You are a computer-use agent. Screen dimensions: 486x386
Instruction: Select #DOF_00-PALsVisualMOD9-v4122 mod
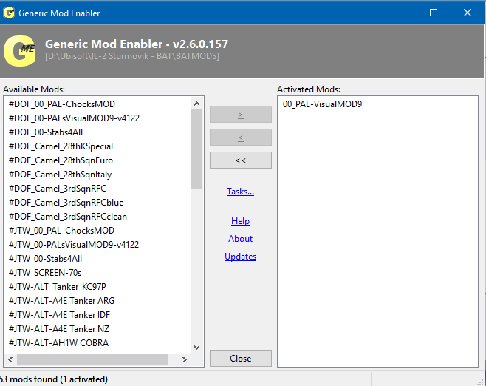[74, 118]
